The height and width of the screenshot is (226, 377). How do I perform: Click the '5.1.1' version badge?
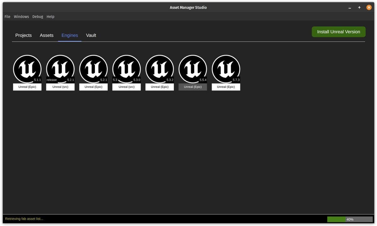click(37, 80)
